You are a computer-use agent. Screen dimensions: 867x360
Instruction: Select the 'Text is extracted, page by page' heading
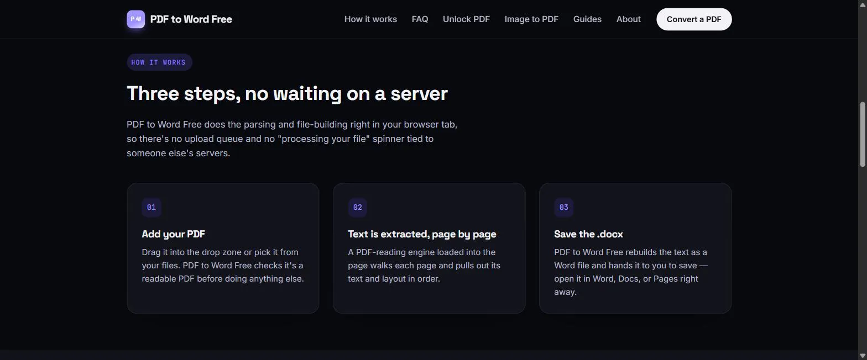tap(422, 234)
